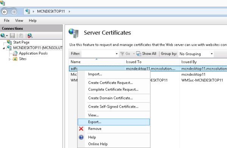This screenshot has width=227, height=148.
Task: Select Start Page in the tree
Action: (x=21, y=42)
